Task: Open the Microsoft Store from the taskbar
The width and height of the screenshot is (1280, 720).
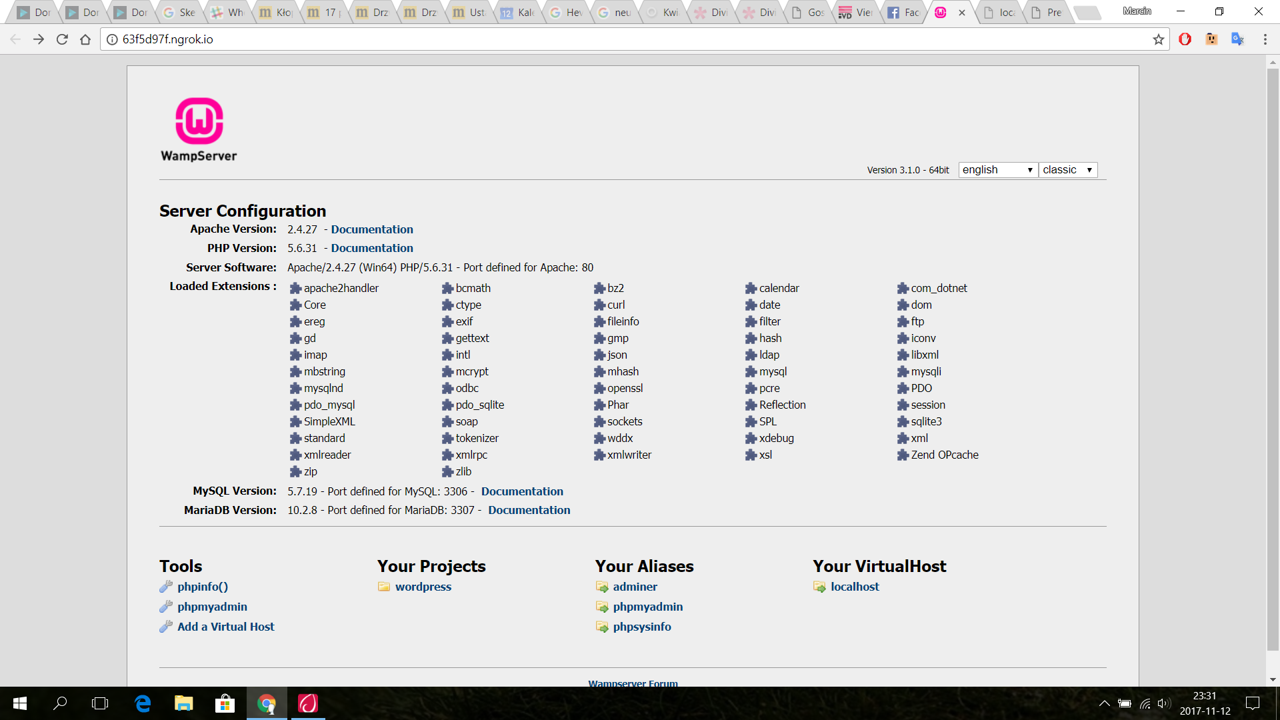Action: pos(225,703)
